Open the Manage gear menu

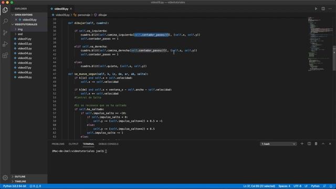[5, 177]
